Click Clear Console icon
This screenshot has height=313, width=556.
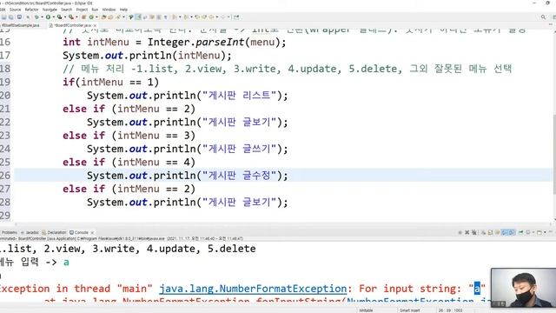click(x=483, y=232)
